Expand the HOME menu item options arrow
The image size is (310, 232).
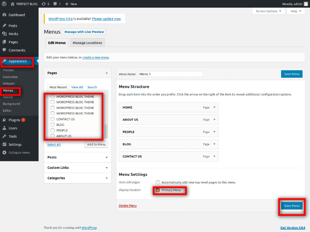point(214,108)
